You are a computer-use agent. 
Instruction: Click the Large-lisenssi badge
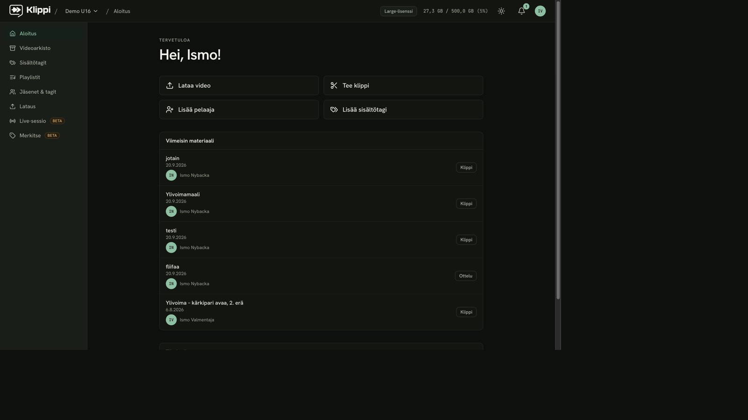tap(398, 11)
